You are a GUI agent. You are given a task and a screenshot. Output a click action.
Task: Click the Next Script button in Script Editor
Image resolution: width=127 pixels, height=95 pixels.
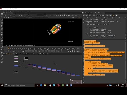[x=87, y=15]
